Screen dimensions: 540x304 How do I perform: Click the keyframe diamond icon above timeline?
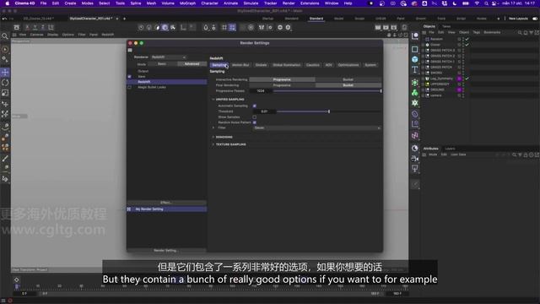pyautogui.click(x=17, y=280)
